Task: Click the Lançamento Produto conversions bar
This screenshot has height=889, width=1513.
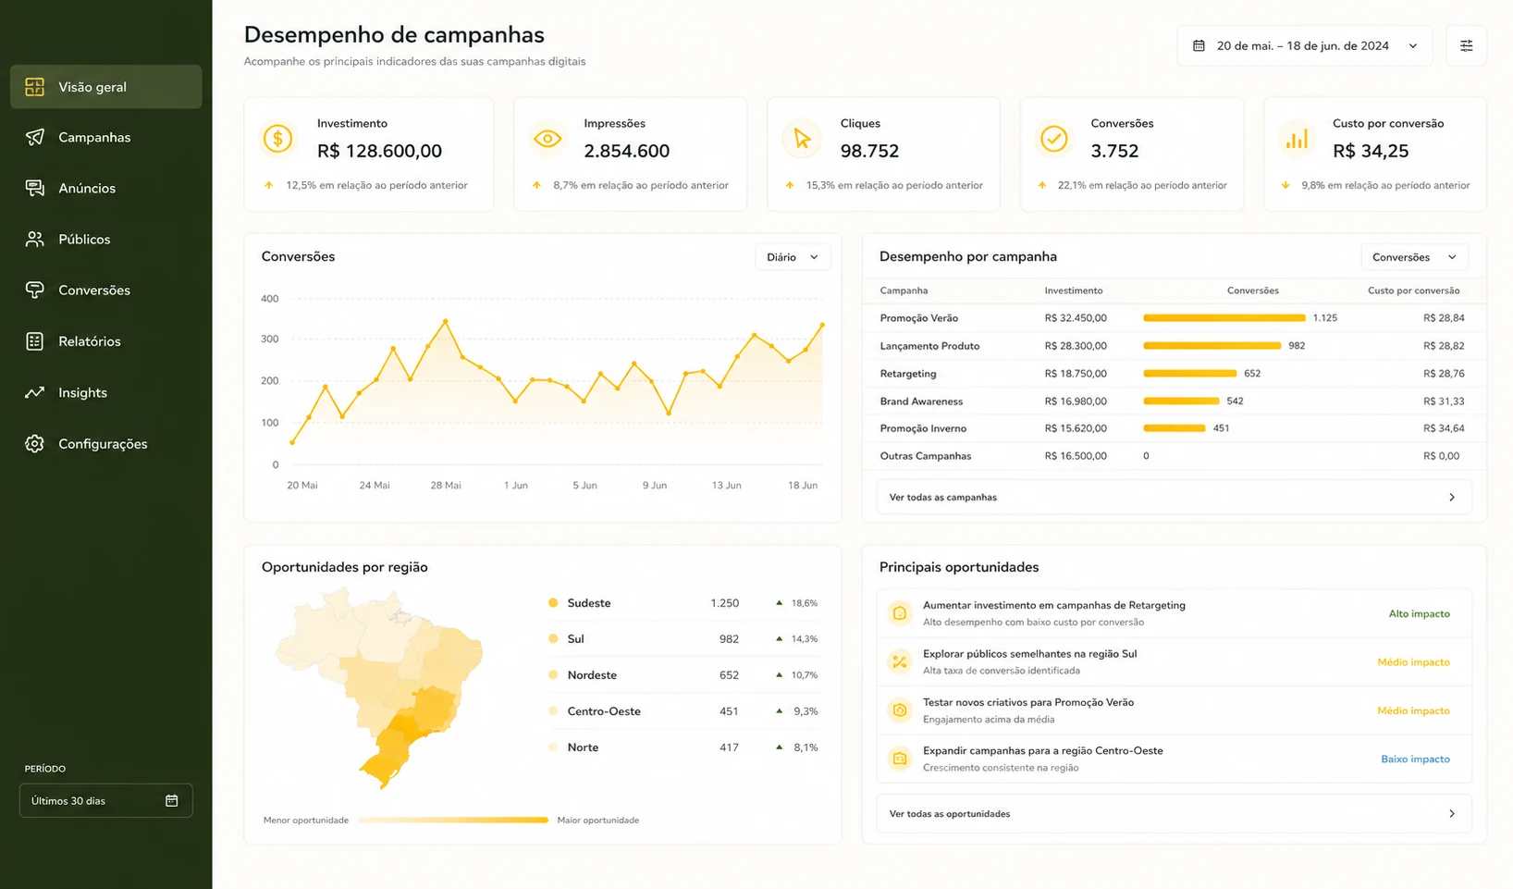Action: [x=1212, y=345]
